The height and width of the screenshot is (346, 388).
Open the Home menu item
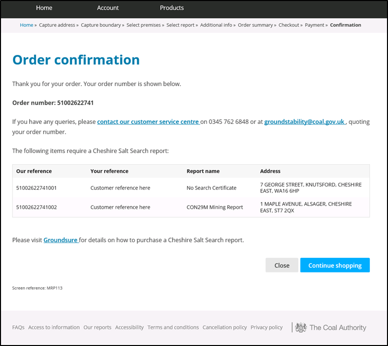point(44,8)
